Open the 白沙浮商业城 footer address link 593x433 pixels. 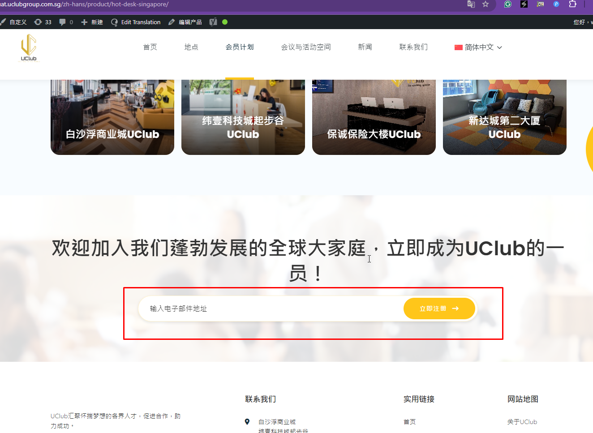coord(277,422)
